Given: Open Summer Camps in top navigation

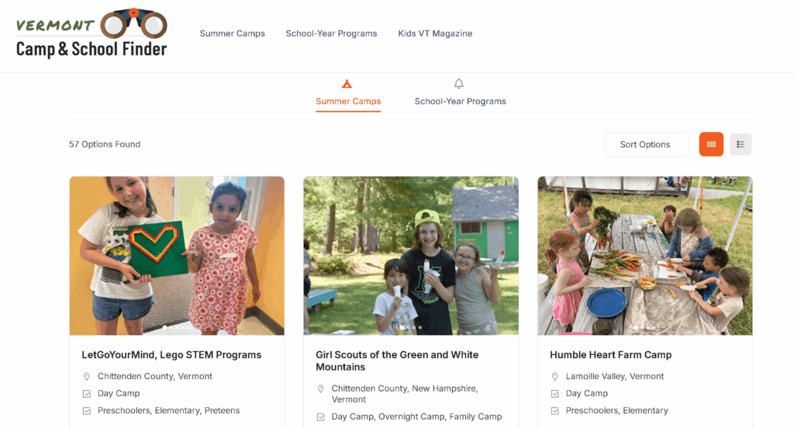Looking at the screenshot, I should point(233,33).
